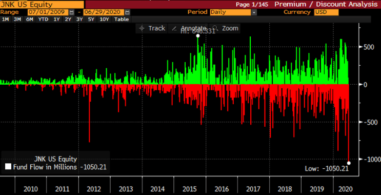Open the start date calendar picker icon
Screen dimensions: 381x195
pos(72,12)
